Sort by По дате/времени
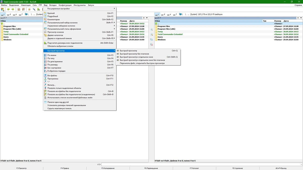The image size is (303, 170). 80,61
